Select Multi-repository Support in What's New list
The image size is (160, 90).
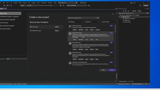coord(7,26)
